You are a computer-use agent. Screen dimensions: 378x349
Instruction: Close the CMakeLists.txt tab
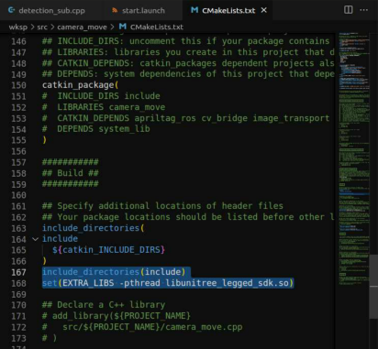coord(264,10)
